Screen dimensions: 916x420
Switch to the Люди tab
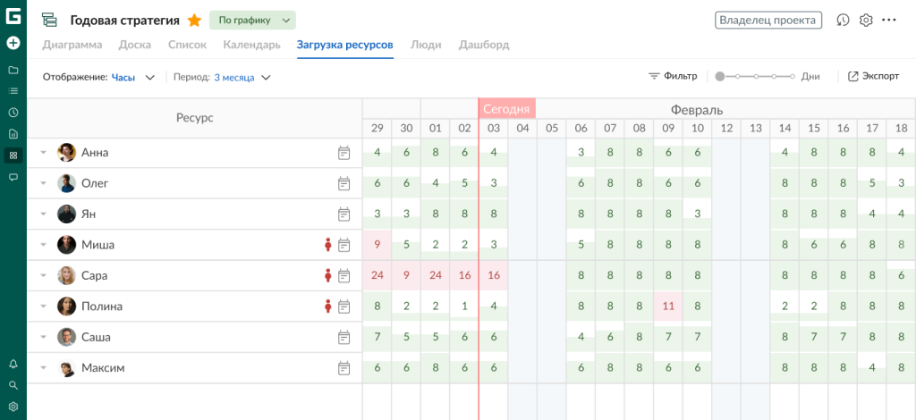click(x=426, y=45)
